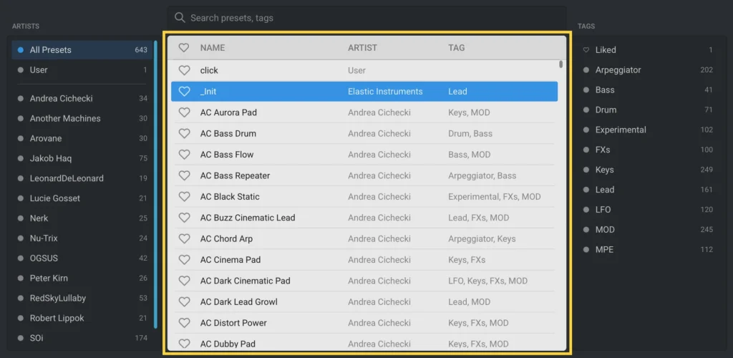Toggle the MPE tag filter
The image size is (733, 358).
click(649, 250)
